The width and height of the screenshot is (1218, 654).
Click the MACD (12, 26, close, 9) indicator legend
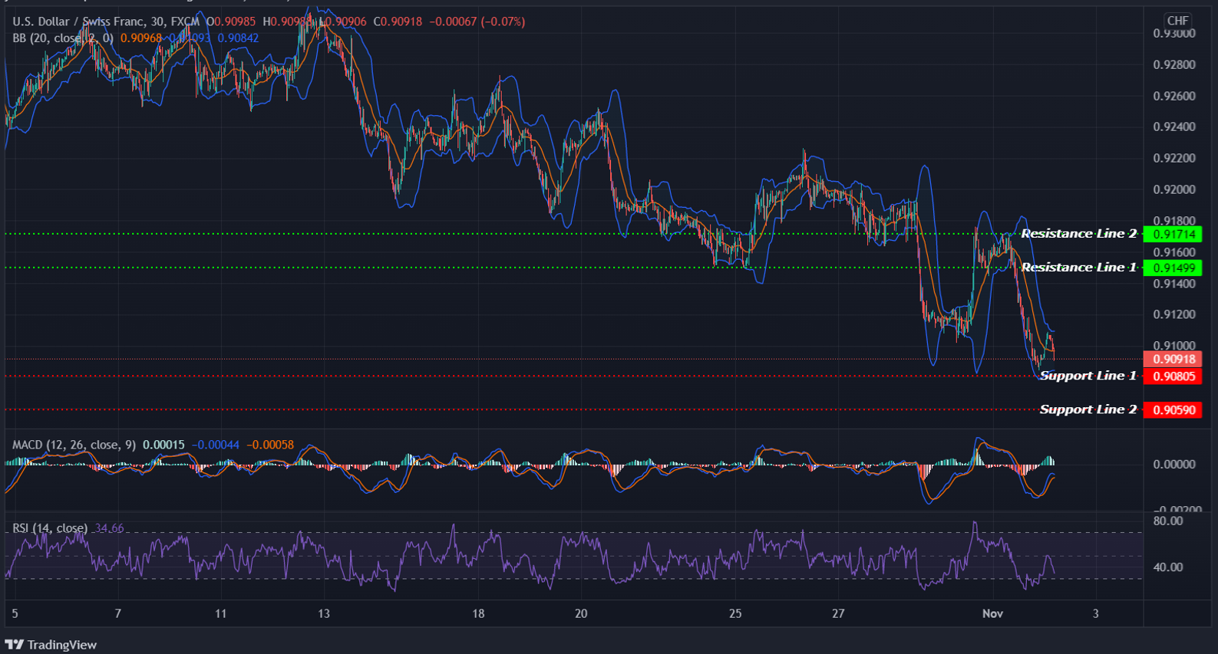point(74,445)
